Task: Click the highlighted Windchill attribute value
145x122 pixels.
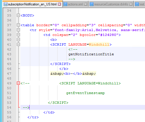Action: [x=99, y=44]
